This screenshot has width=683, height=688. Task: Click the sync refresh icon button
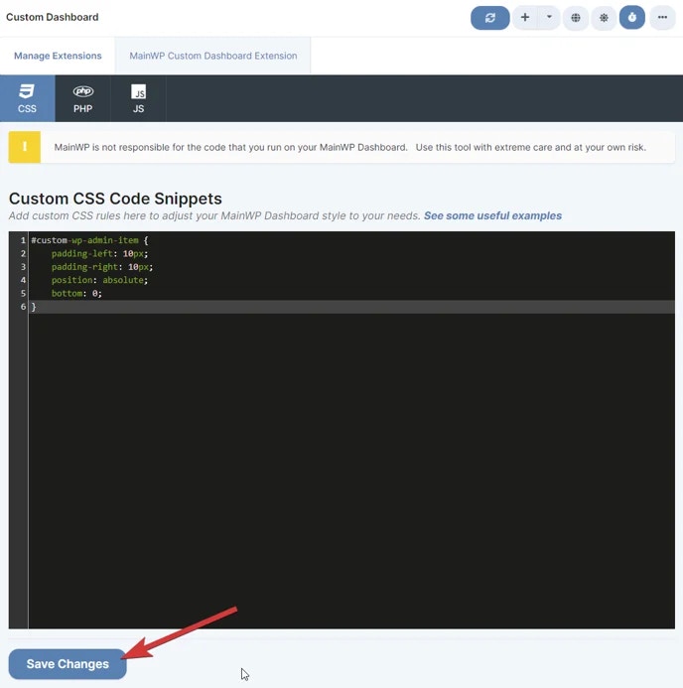pos(489,18)
